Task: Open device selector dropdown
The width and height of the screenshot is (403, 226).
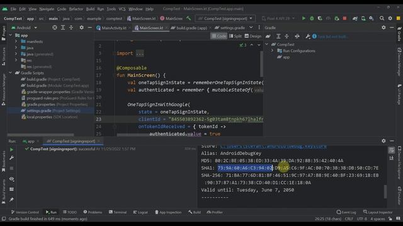Action: pyautogui.click(x=278, y=18)
